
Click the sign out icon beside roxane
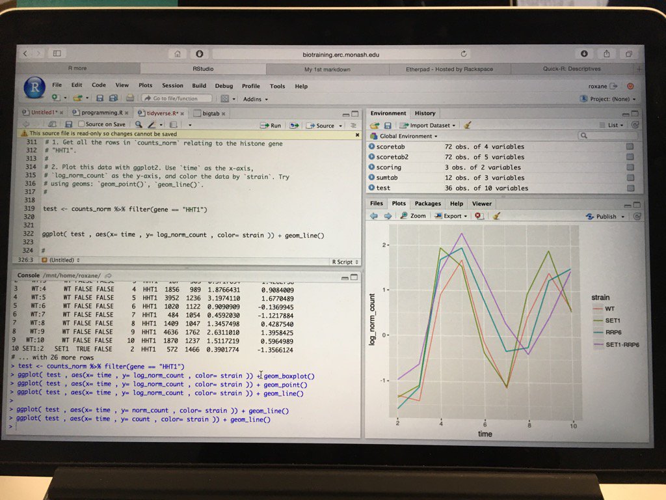point(613,86)
